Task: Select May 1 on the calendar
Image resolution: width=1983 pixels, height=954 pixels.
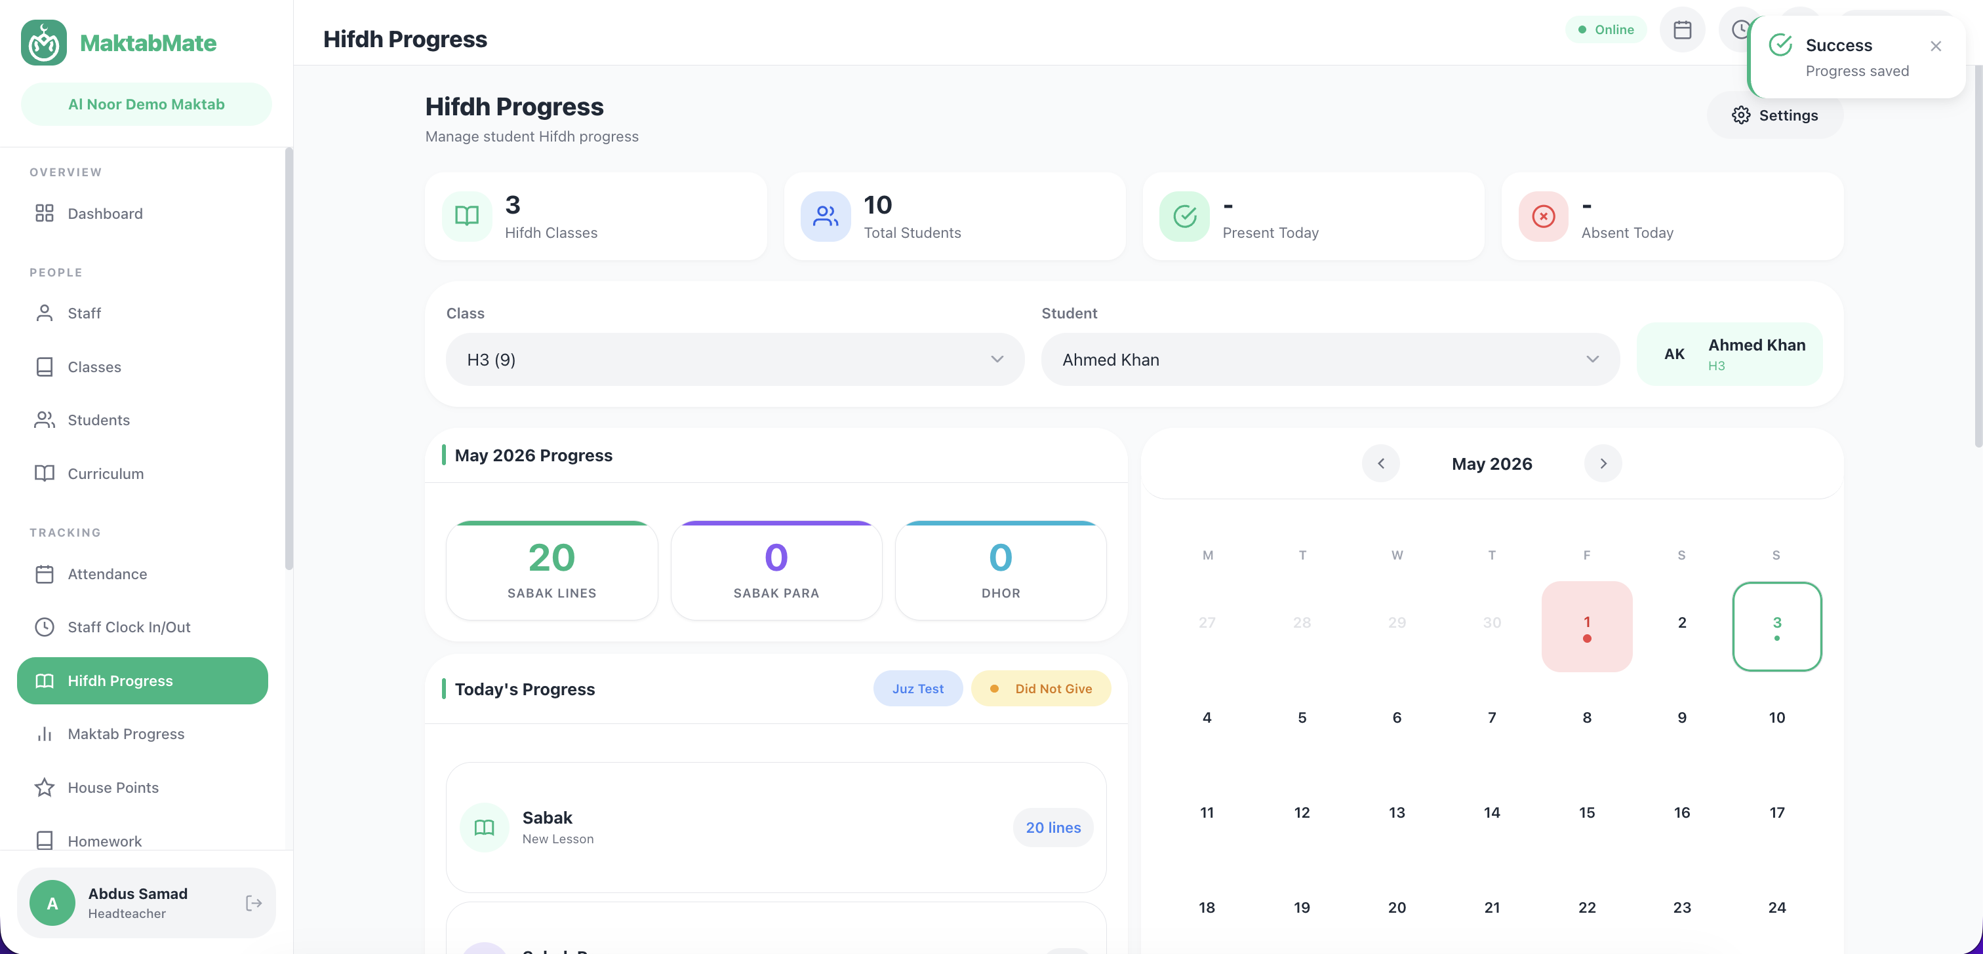Action: pos(1586,626)
